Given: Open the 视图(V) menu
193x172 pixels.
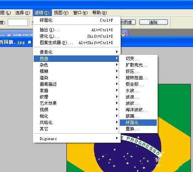Looking at the screenshot, I should [x=61, y=13].
